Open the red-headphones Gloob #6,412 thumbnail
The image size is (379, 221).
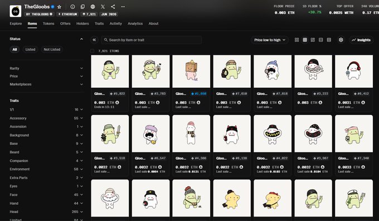click(354, 71)
